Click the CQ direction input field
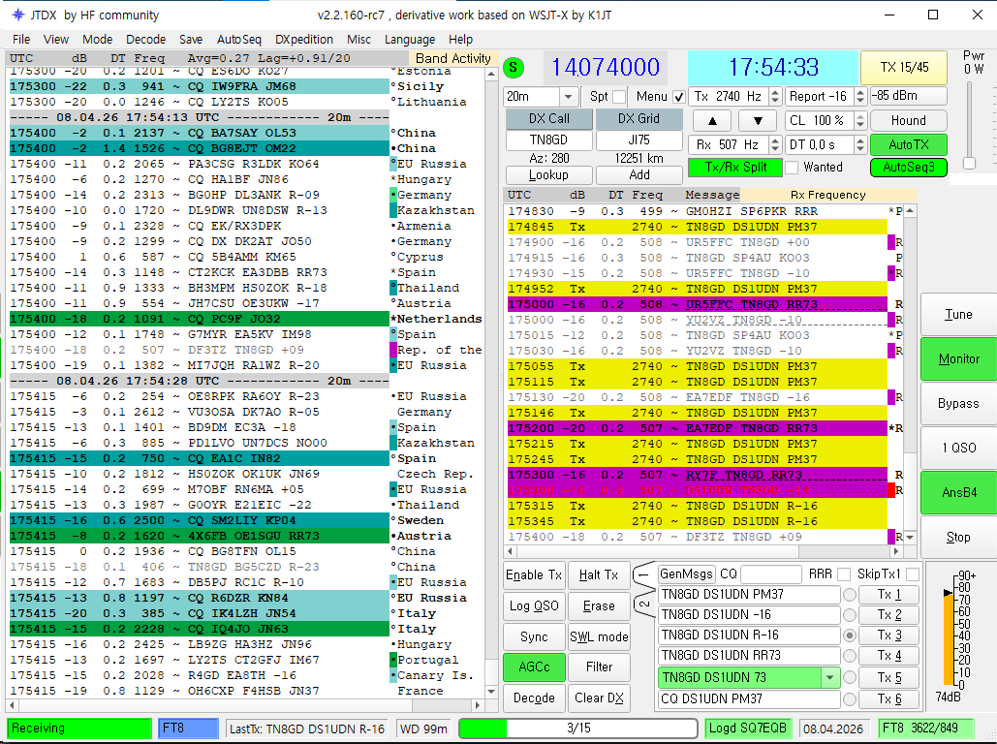The image size is (997, 744). [x=770, y=574]
